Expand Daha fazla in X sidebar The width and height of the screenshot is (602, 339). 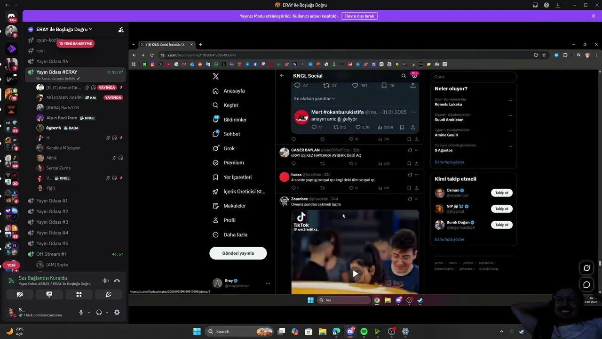pyautogui.click(x=230, y=234)
